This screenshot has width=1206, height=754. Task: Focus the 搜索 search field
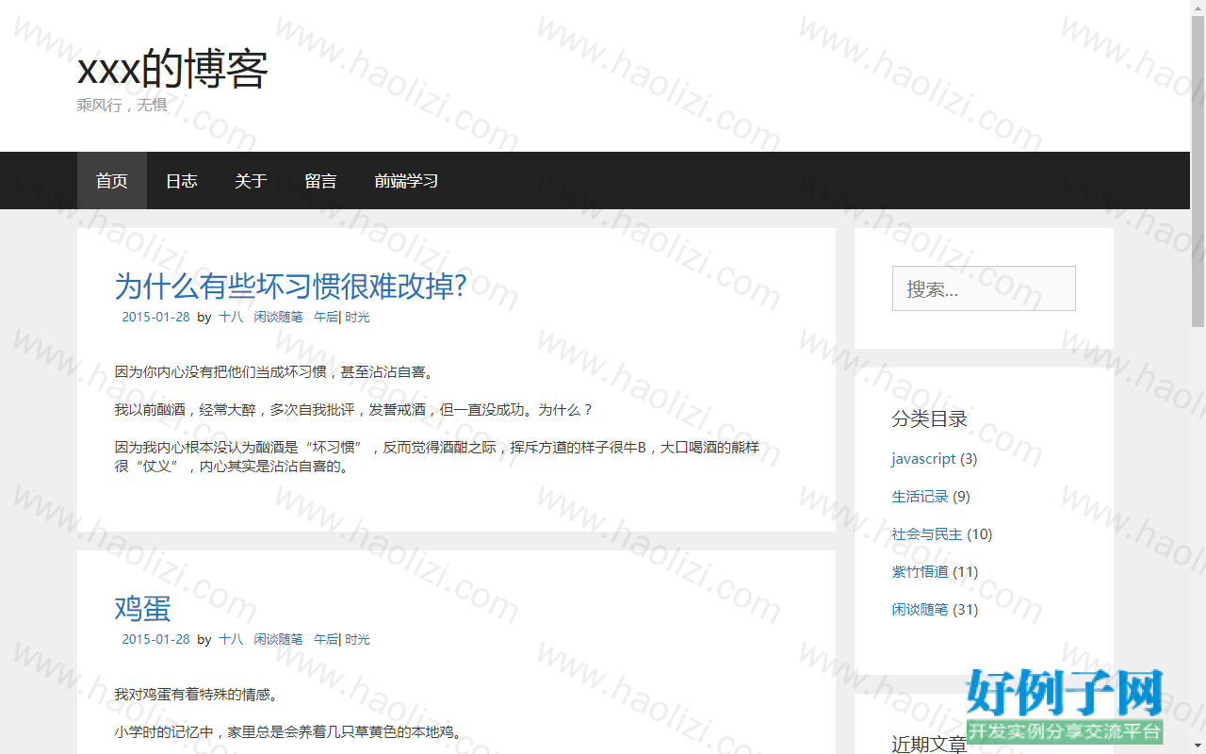pos(984,288)
